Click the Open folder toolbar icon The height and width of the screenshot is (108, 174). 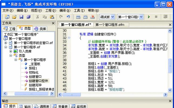(x=14, y=17)
